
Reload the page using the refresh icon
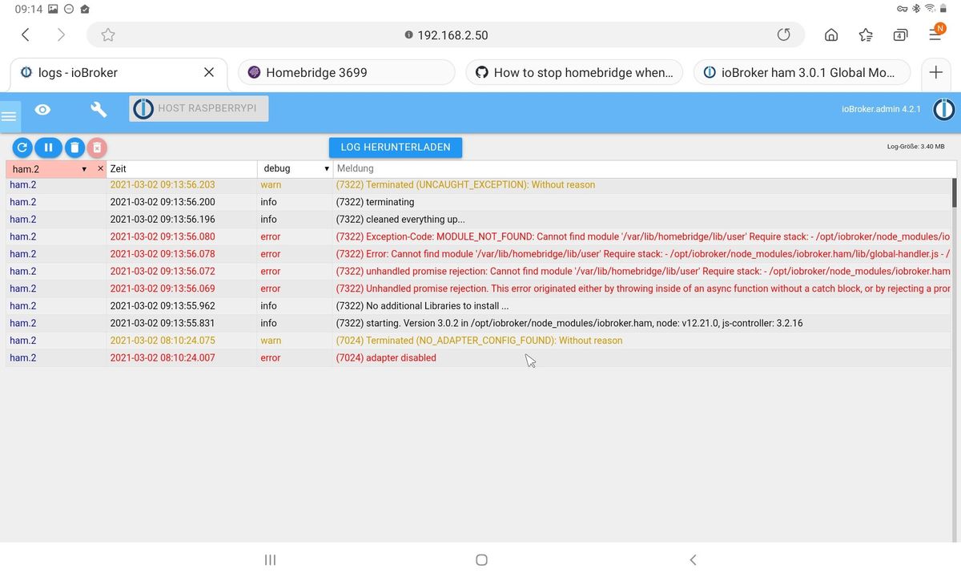784,34
